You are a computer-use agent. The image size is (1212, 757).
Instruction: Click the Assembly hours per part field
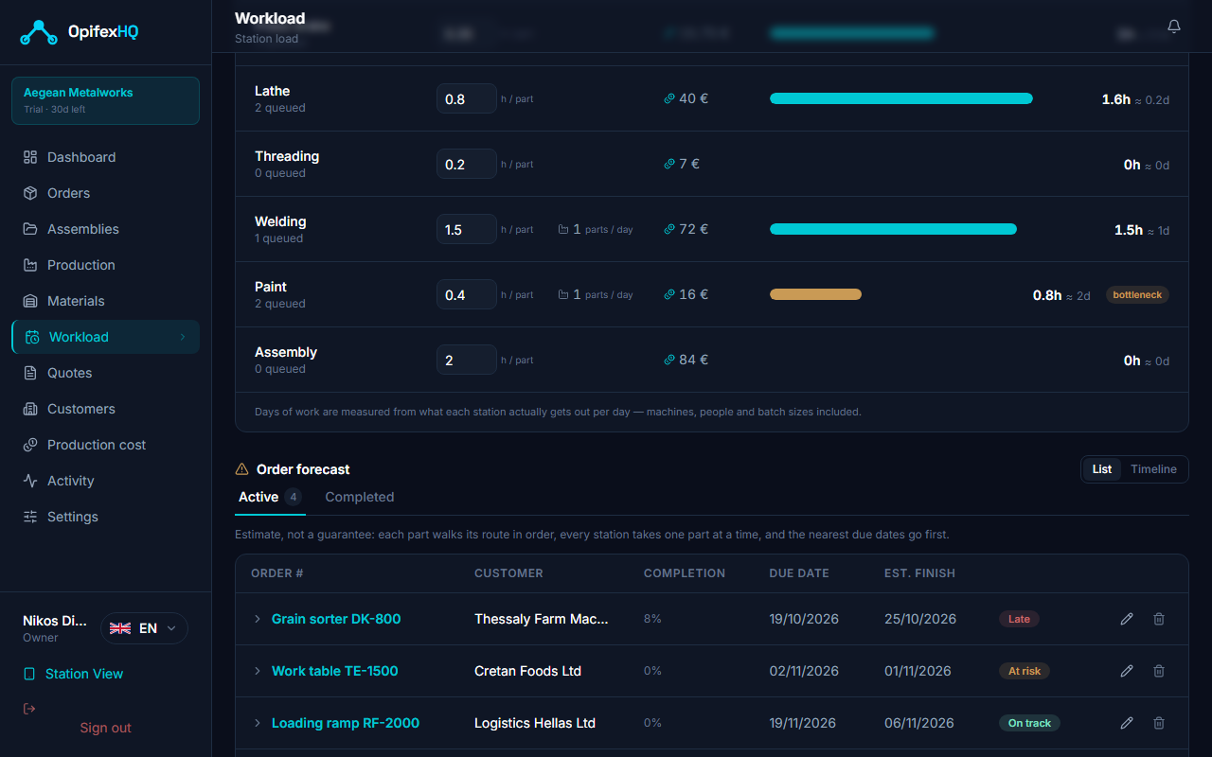click(x=467, y=360)
